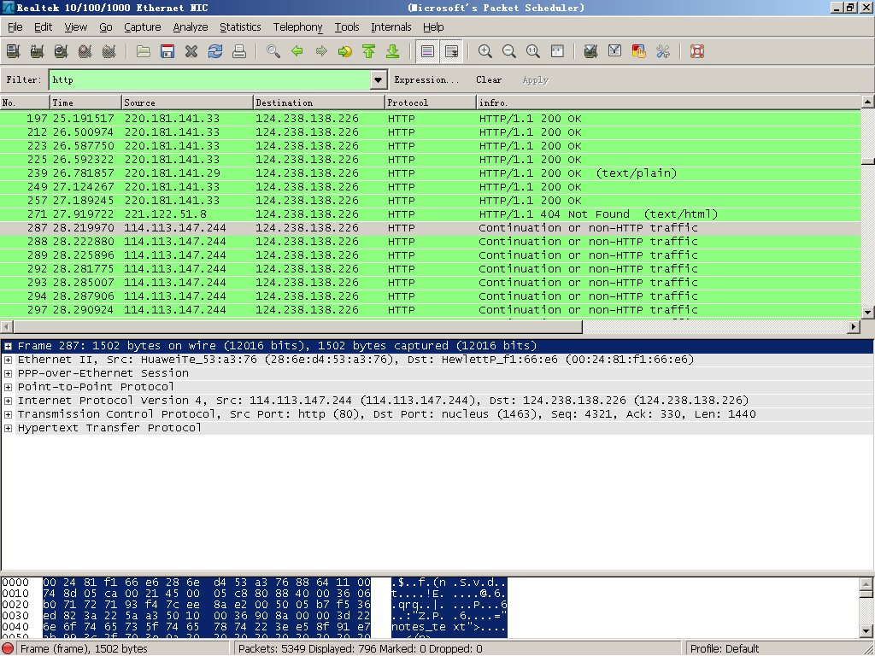Go forward in packet history arrow
875x656 pixels.
(x=321, y=51)
